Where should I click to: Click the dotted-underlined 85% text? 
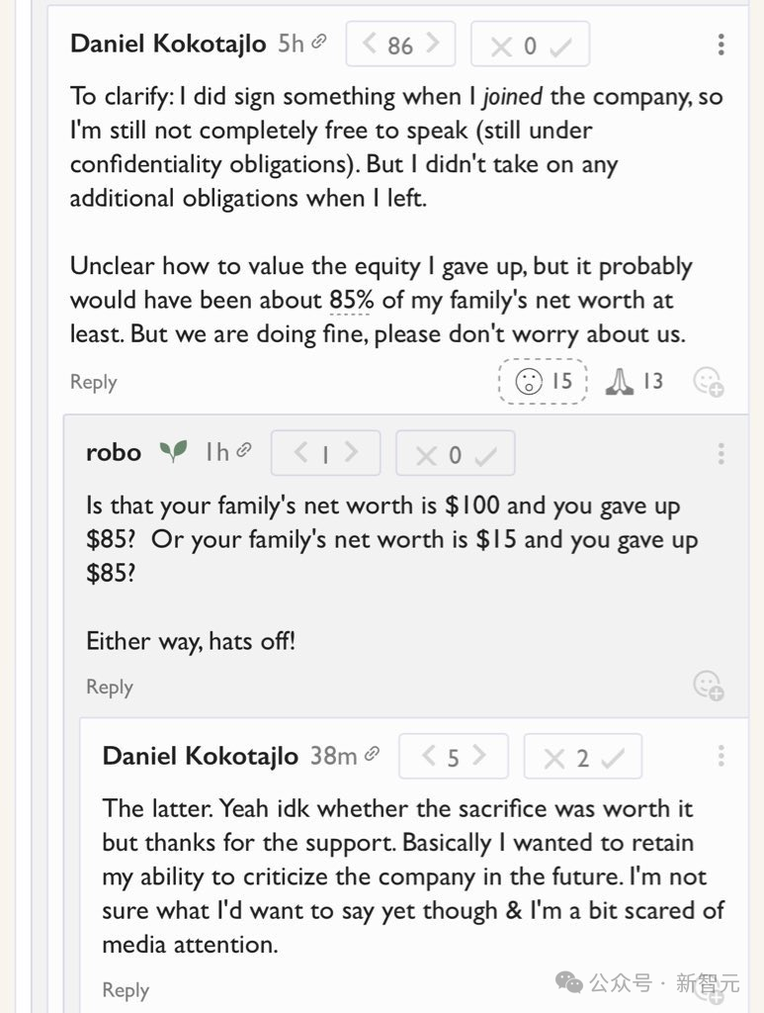pos(352,300)
